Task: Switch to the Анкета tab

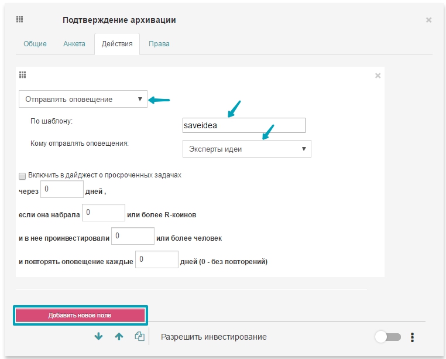Action: point(74,44)
